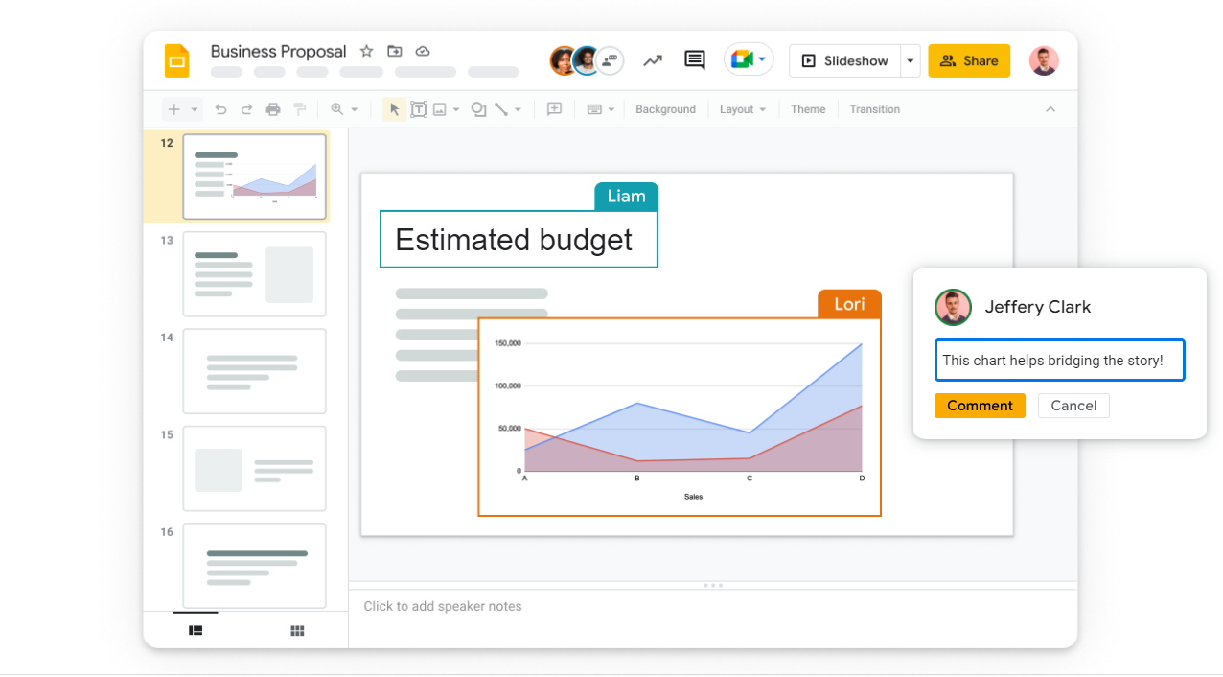The height and width of the screenshot is (677, 1223).
Task: Click the Share button
Action: point(969,60)
